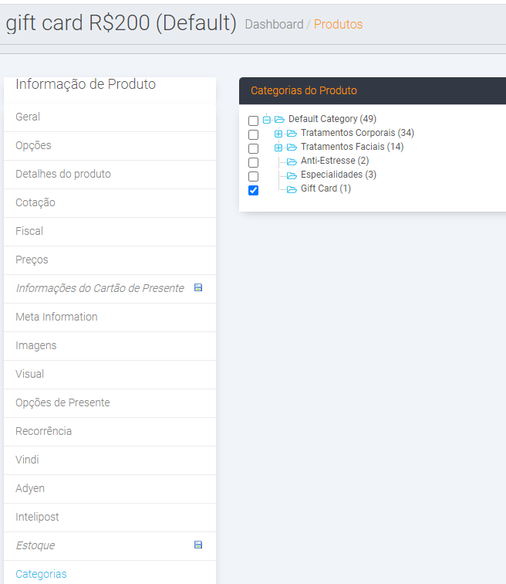Tick the Especialidades category checkbox
Image resolution: width=506 pixels, height=584 pixels.
[253, 177]
